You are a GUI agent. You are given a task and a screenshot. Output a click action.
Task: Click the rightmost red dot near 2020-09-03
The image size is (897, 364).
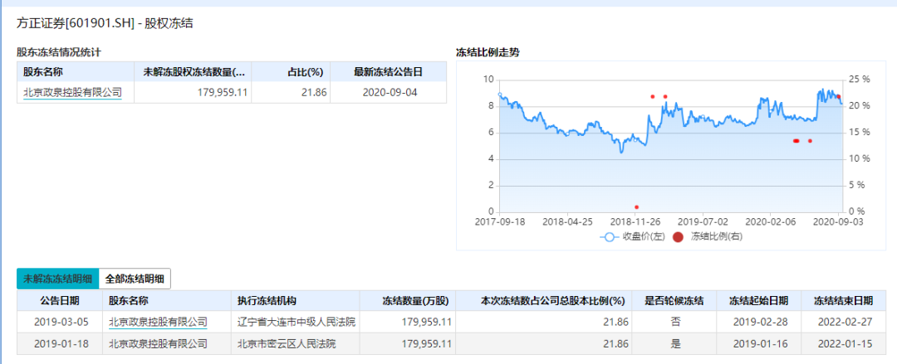coord(838,97)
